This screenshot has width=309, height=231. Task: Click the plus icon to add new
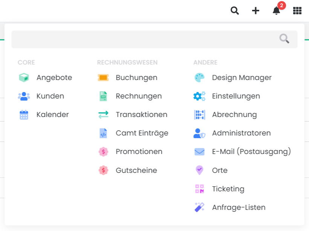255,11
